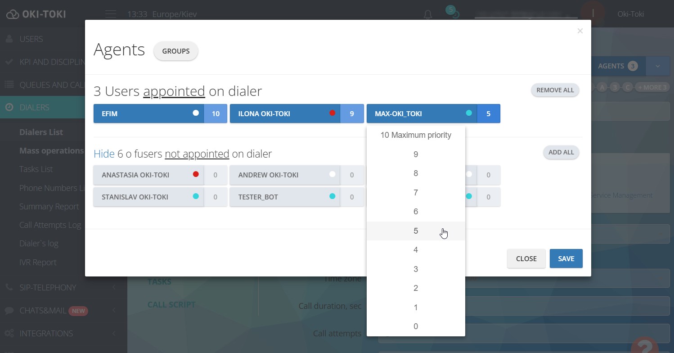Image resolution: width=674 pixels, height=353 pixels.
Task: Click the Close button
Action: (x=526, y=258)
